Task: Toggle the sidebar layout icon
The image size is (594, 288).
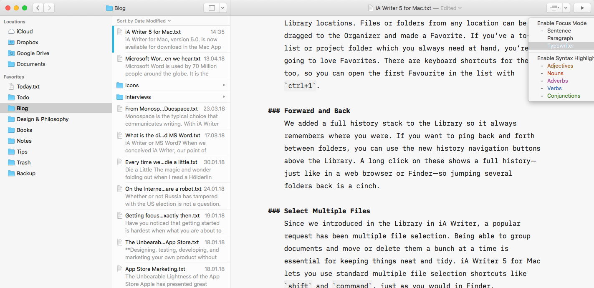Action: click(212, 8)
